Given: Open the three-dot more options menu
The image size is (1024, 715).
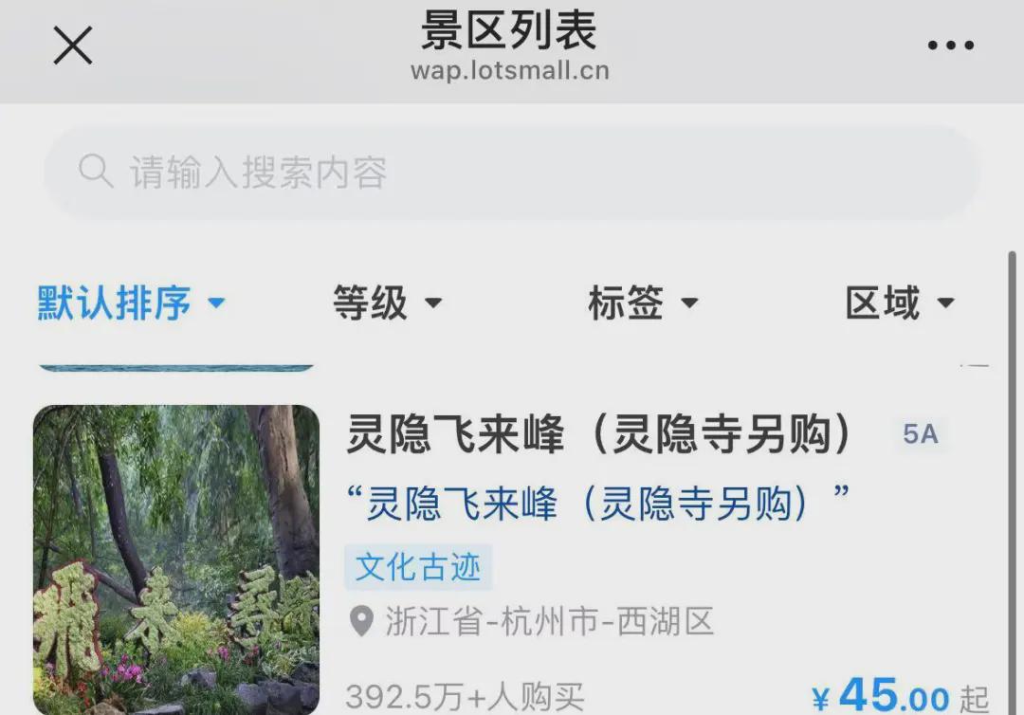Looking at the screenshot, I should 951,46.
